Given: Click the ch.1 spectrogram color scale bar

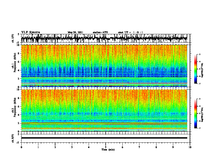Looking at the screenshot, I should pos(196,69).
